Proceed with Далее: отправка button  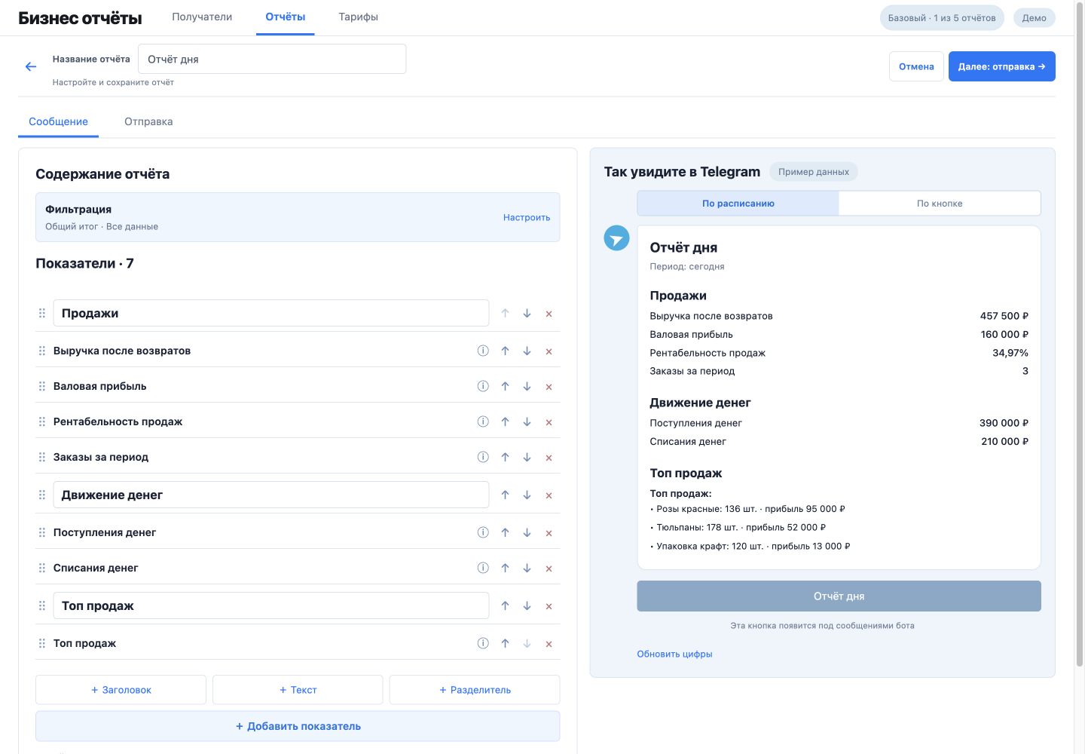point(1001,66)
